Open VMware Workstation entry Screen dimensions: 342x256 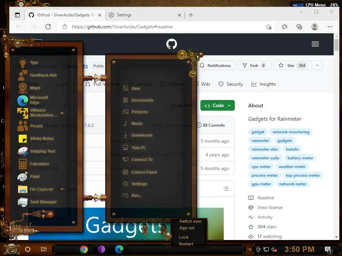coord(37,113)
